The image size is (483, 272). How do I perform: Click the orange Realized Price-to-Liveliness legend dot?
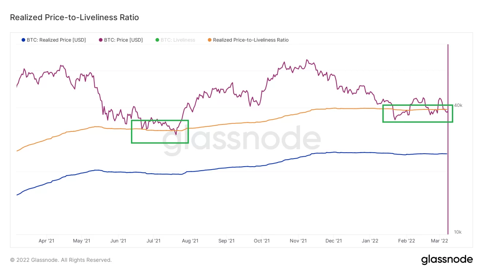click(x=209, y=40)
